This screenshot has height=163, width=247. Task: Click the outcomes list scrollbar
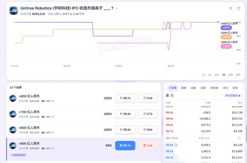point(162,126)
